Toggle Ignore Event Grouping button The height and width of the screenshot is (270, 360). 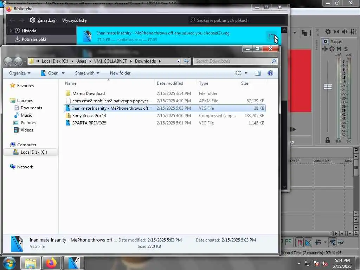click(x=341, y=242)
